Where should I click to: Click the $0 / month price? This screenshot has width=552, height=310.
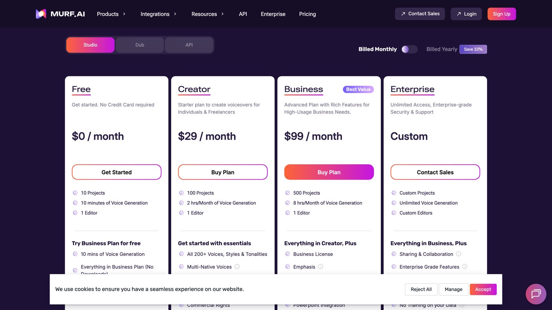click(98, 136)
